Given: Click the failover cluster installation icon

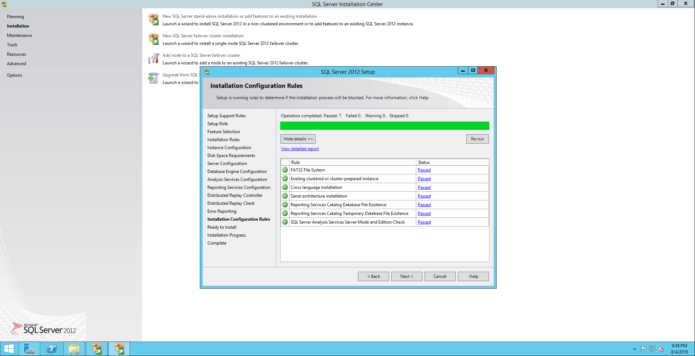Looking at the screenshot, I should (153, 39).
